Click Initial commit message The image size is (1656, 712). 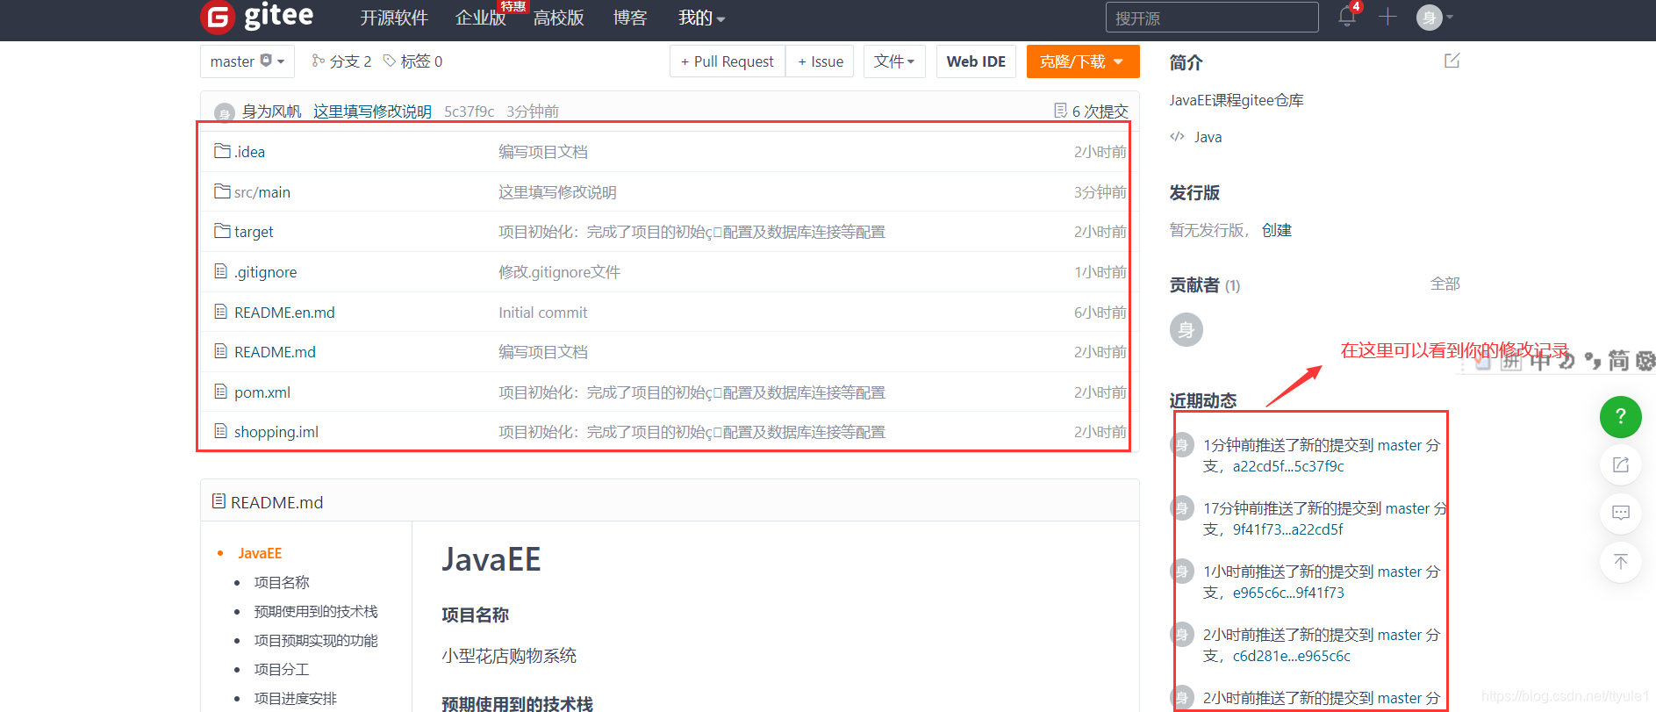pos(543,313)
